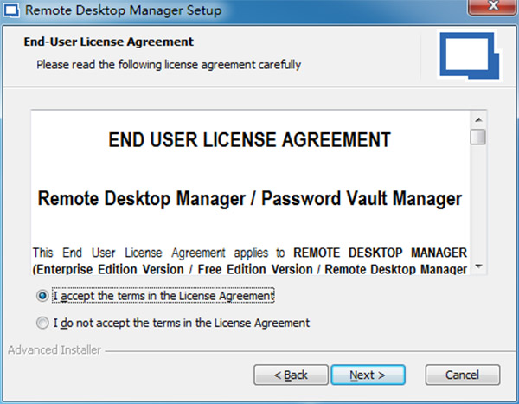Click the license scrollbar down arrow

point(478,267)
